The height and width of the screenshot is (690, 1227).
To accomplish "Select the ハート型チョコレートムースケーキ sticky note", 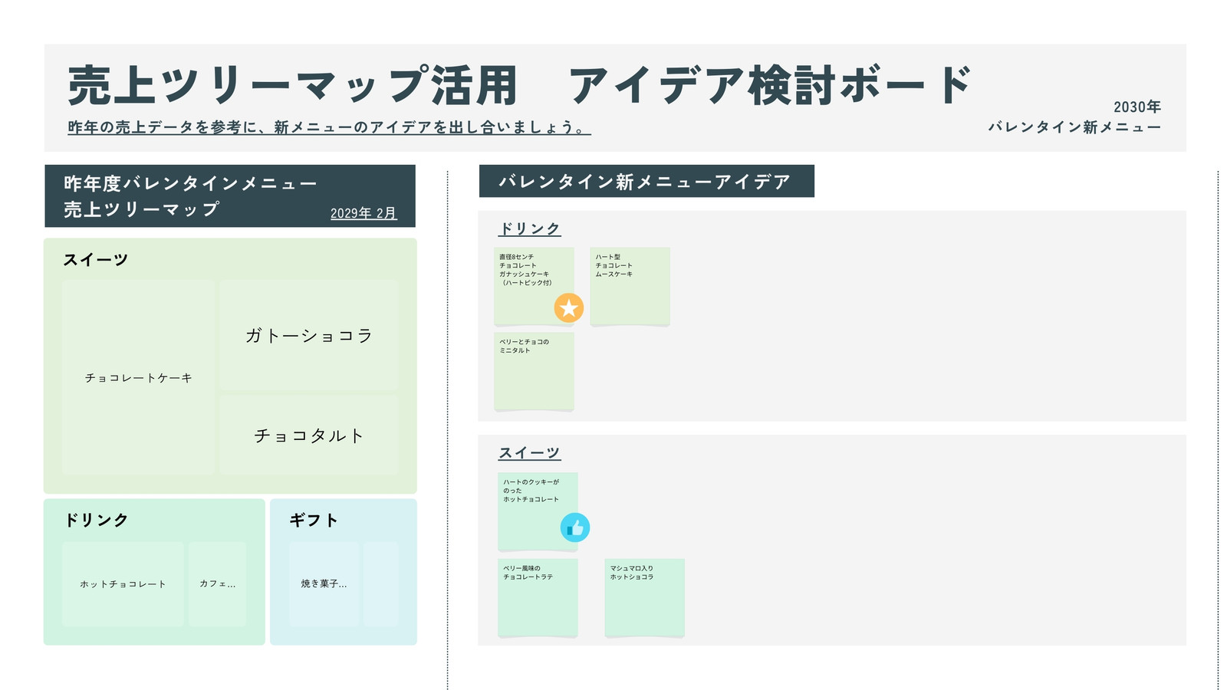I will (630, 286).
